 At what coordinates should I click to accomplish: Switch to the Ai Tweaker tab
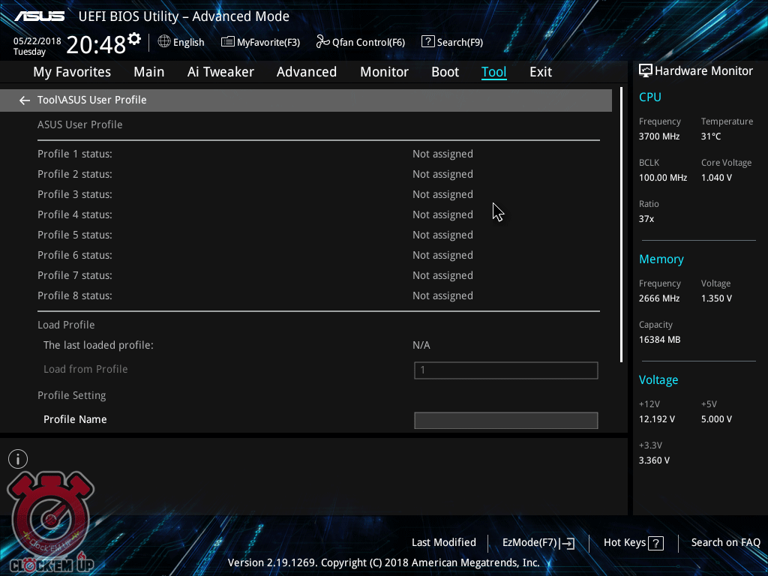point(220,72)
